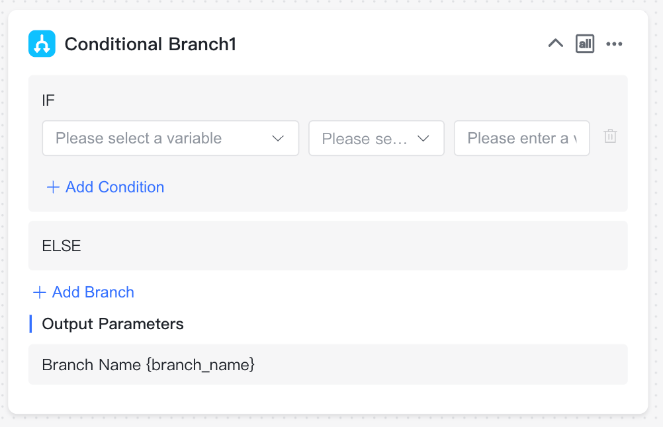
Task: Click the plus icon beside Add Condition
Action: point(53,187)
